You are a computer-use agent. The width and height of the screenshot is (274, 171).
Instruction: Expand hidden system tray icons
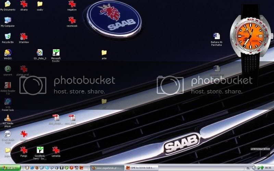click(254, 168)
